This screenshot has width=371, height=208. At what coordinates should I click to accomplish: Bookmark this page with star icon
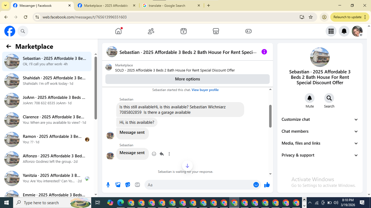tap(311, 17)
